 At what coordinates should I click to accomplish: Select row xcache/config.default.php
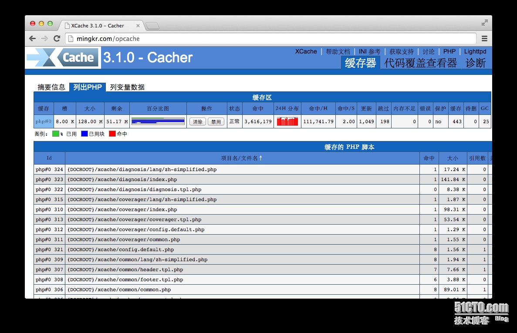click(263, 249)
